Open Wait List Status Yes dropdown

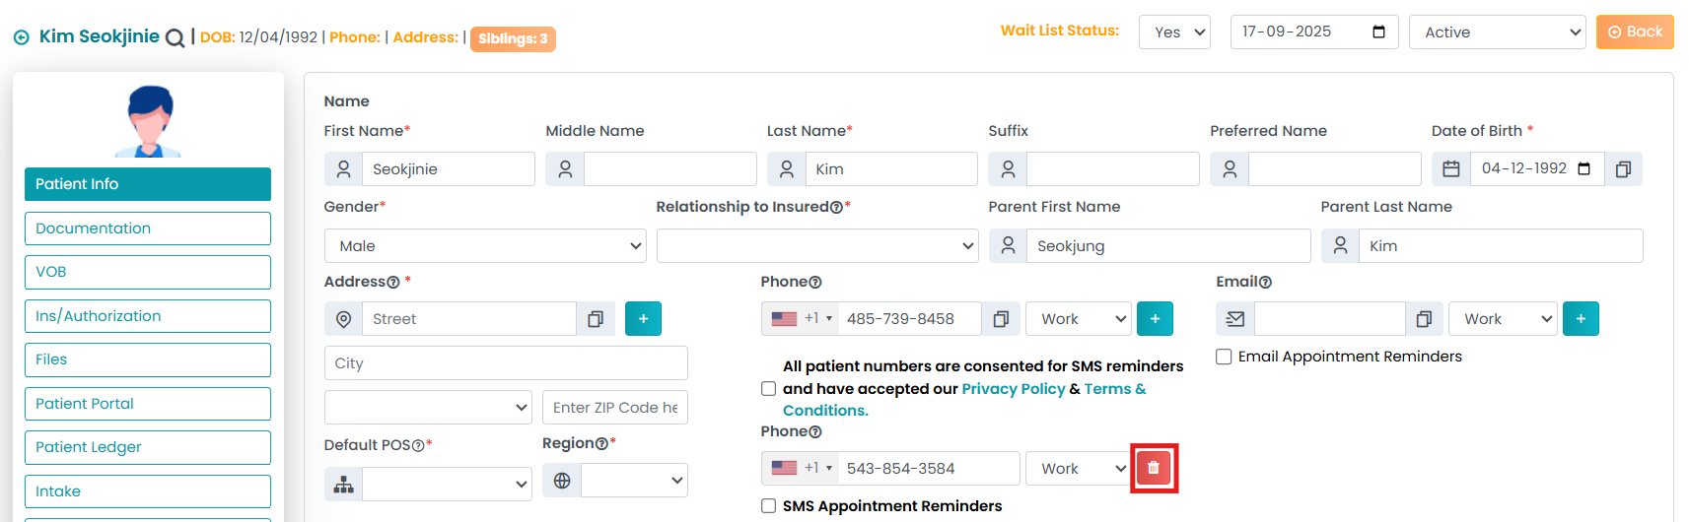click(x=1174, y=33)
